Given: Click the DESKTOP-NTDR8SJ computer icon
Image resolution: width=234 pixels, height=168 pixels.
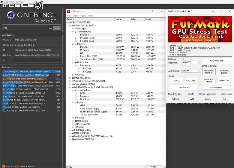Looking at the screenshot, I should pos(70,22).
